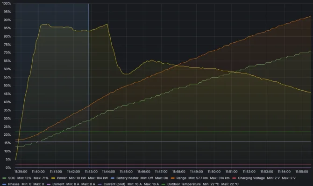
Task: Click the Range line end at top right
Action: [310, 16]
